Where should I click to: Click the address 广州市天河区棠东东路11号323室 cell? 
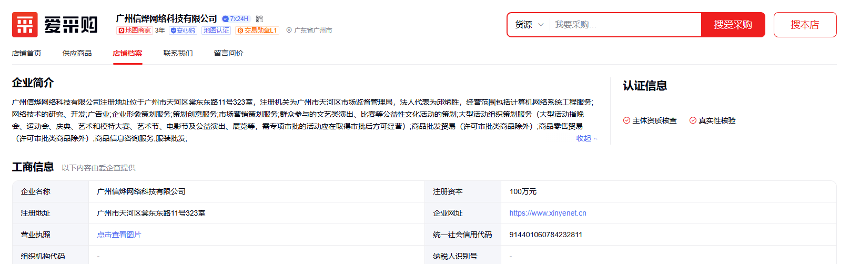point(257,213)
